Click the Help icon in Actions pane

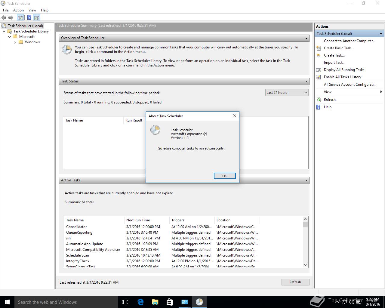click(x=319, y=107)
